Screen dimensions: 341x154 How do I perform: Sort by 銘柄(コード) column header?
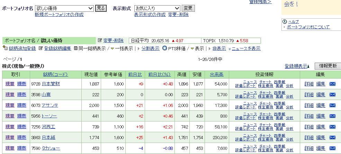pyautogui.click(x=55, y=75)
